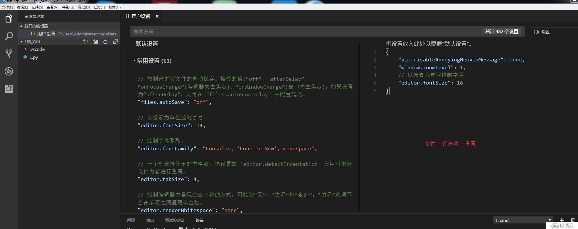Screen dimensions: 578x229
Task: Click the "window.zoomLevel": 1 line
Action: [x=432, y=68]
